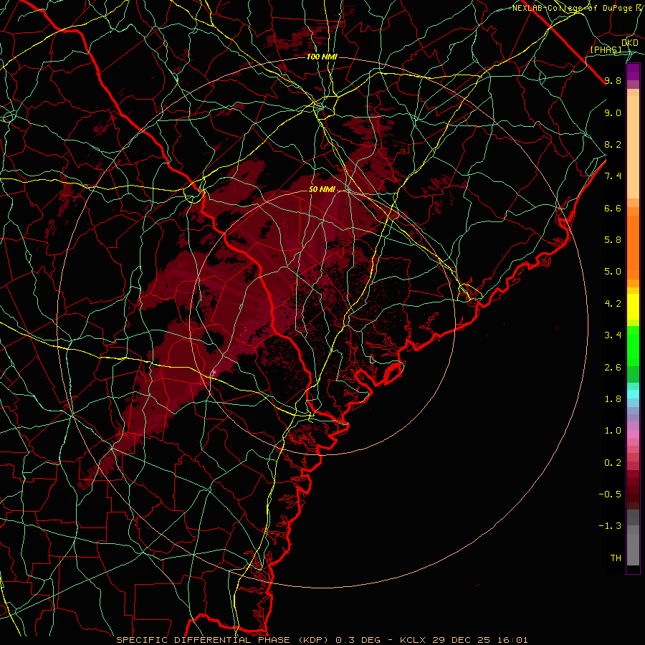
Task: Click the 50 NMI range ring label
Action: click(322, 189)
